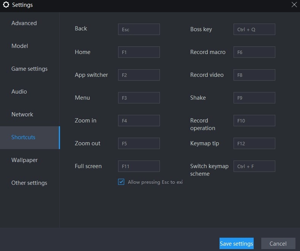Viewport: 300px width, 251px height.
Task: Click the Record macro label
Action: pos(208,52)
